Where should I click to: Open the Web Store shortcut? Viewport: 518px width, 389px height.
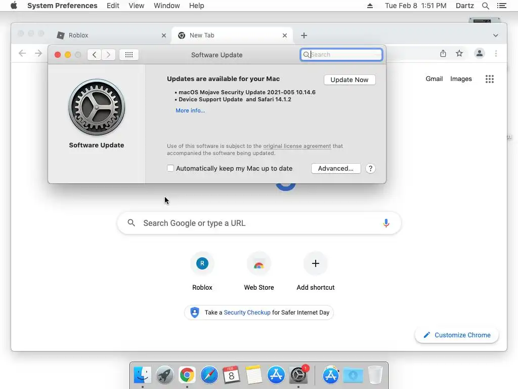258,271
